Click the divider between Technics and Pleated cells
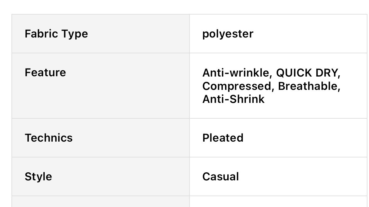369x207 pixels. pyautogui.click(x=189, y=138)
